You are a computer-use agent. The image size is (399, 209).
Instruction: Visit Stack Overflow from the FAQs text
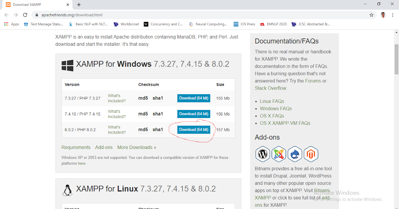coord(270,88)
